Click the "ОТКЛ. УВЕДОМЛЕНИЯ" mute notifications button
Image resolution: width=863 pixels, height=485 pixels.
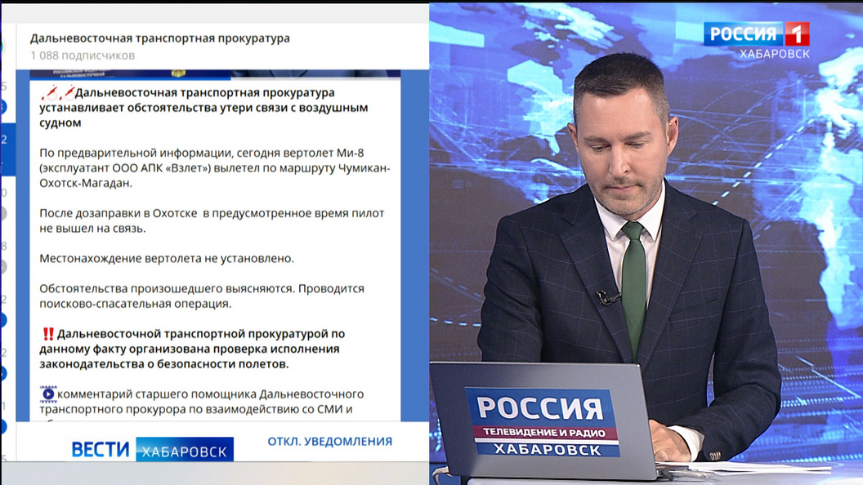pyautogui.click(x=329, y=442)
